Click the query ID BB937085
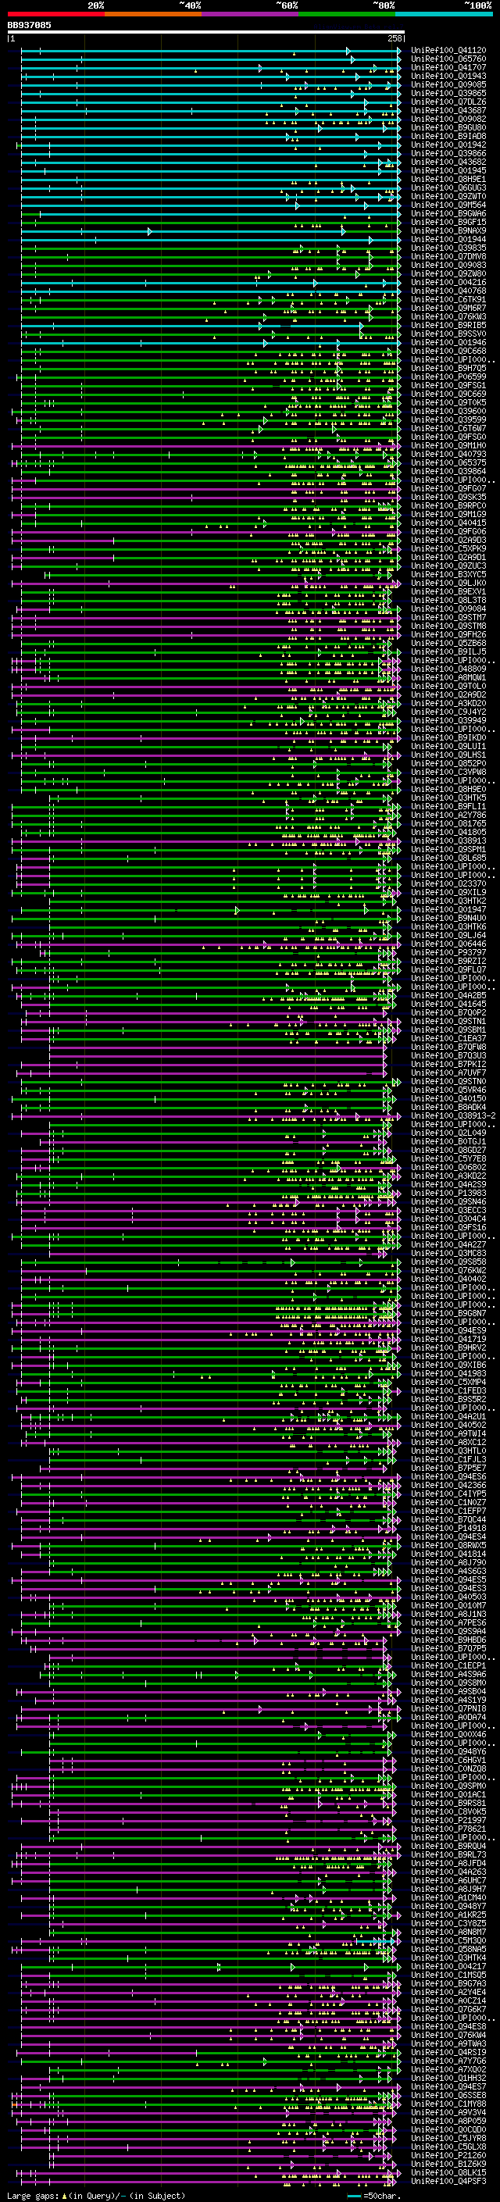 (x=29, y=26)
